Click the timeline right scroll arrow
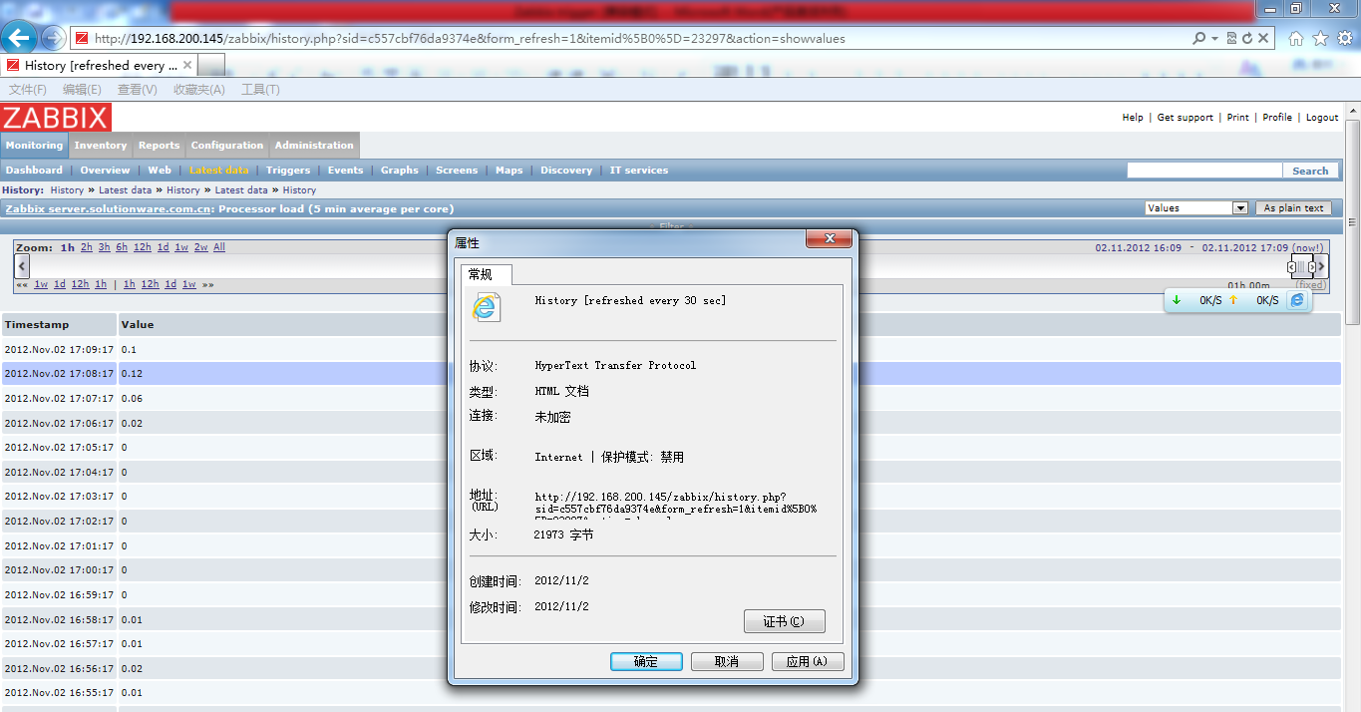The width and height of the screenshot is (1361, 712). point(1322,266)
